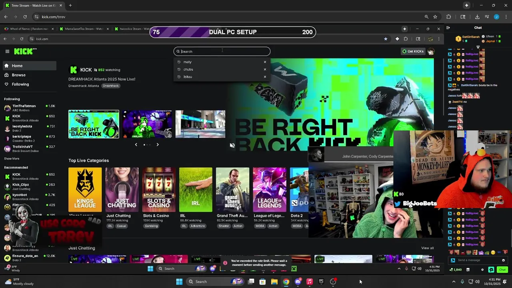Viewport: 512px width, 288px height.
Task: Collapse the Chat panel
Action: click(448, 28)
